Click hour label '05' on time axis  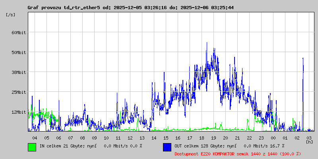click(x=47, y=138)
